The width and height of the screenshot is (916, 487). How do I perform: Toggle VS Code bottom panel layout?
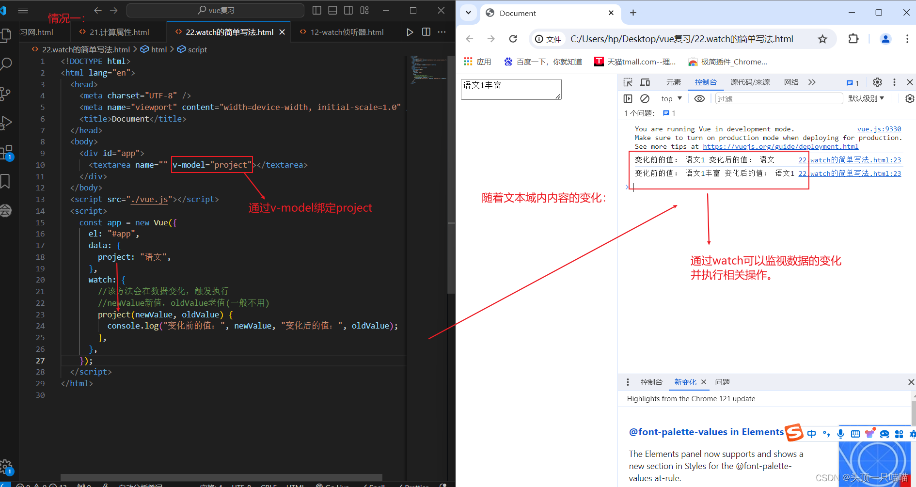[332, 10]
